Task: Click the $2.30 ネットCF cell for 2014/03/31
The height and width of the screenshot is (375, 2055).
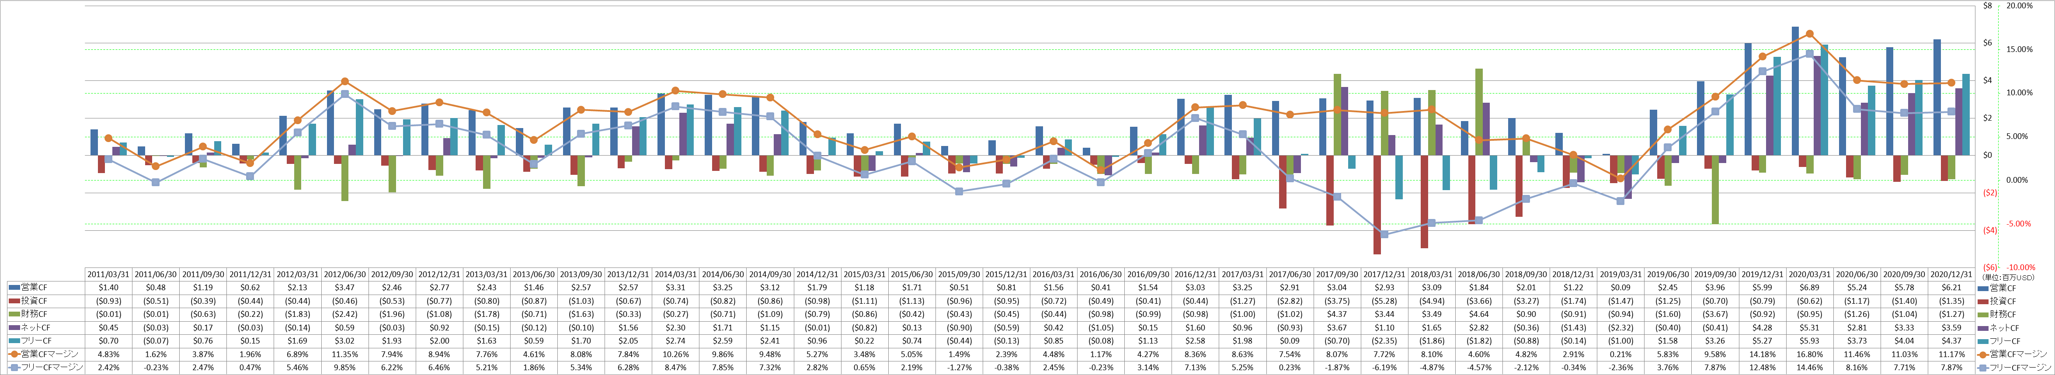Action: (x=676, y=327)
